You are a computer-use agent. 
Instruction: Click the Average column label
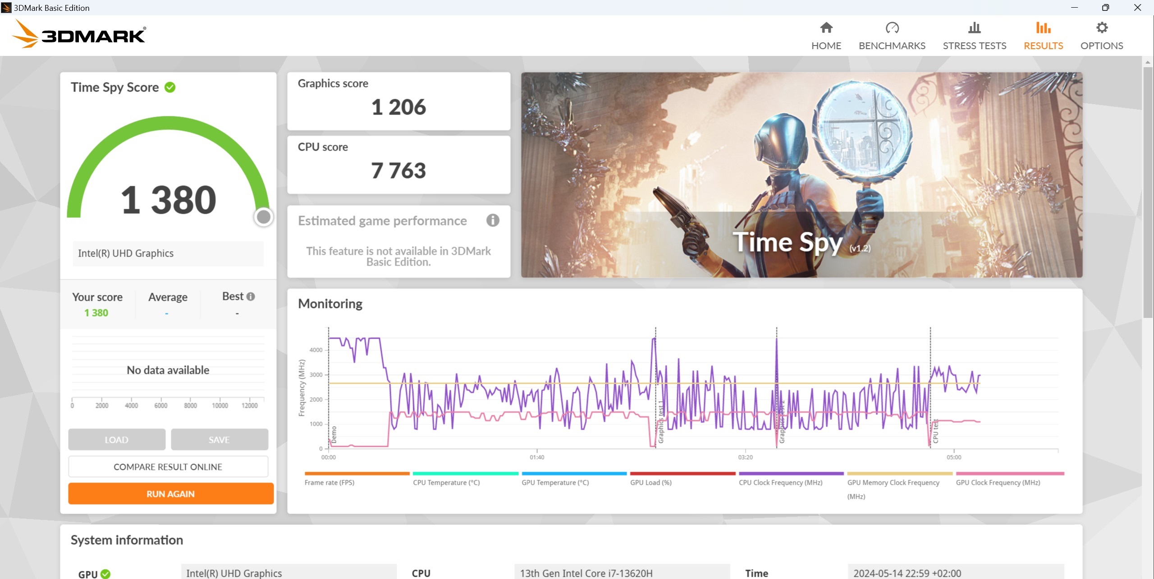(168, 297)
